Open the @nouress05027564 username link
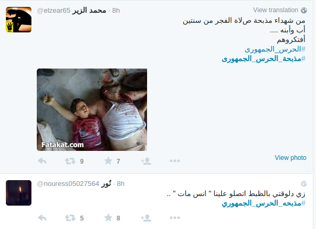This screenshot has width=316, height=229. [68, 184]
